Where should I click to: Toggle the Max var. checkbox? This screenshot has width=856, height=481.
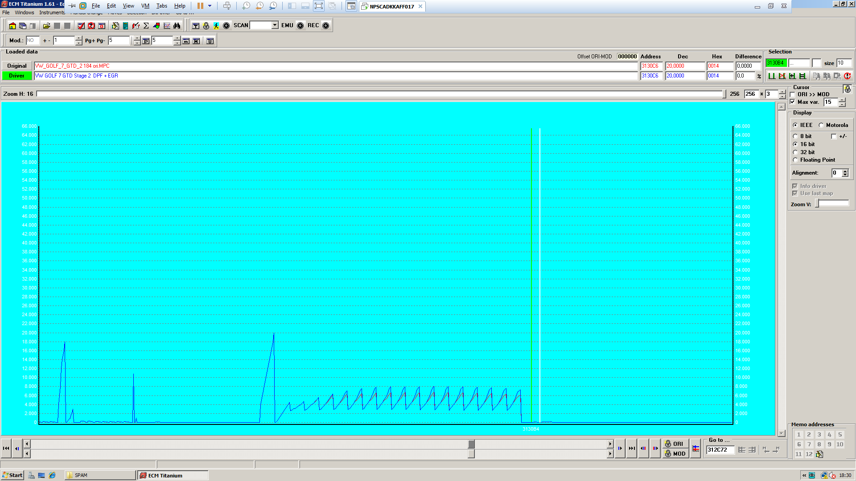click(x=792, y=102)
